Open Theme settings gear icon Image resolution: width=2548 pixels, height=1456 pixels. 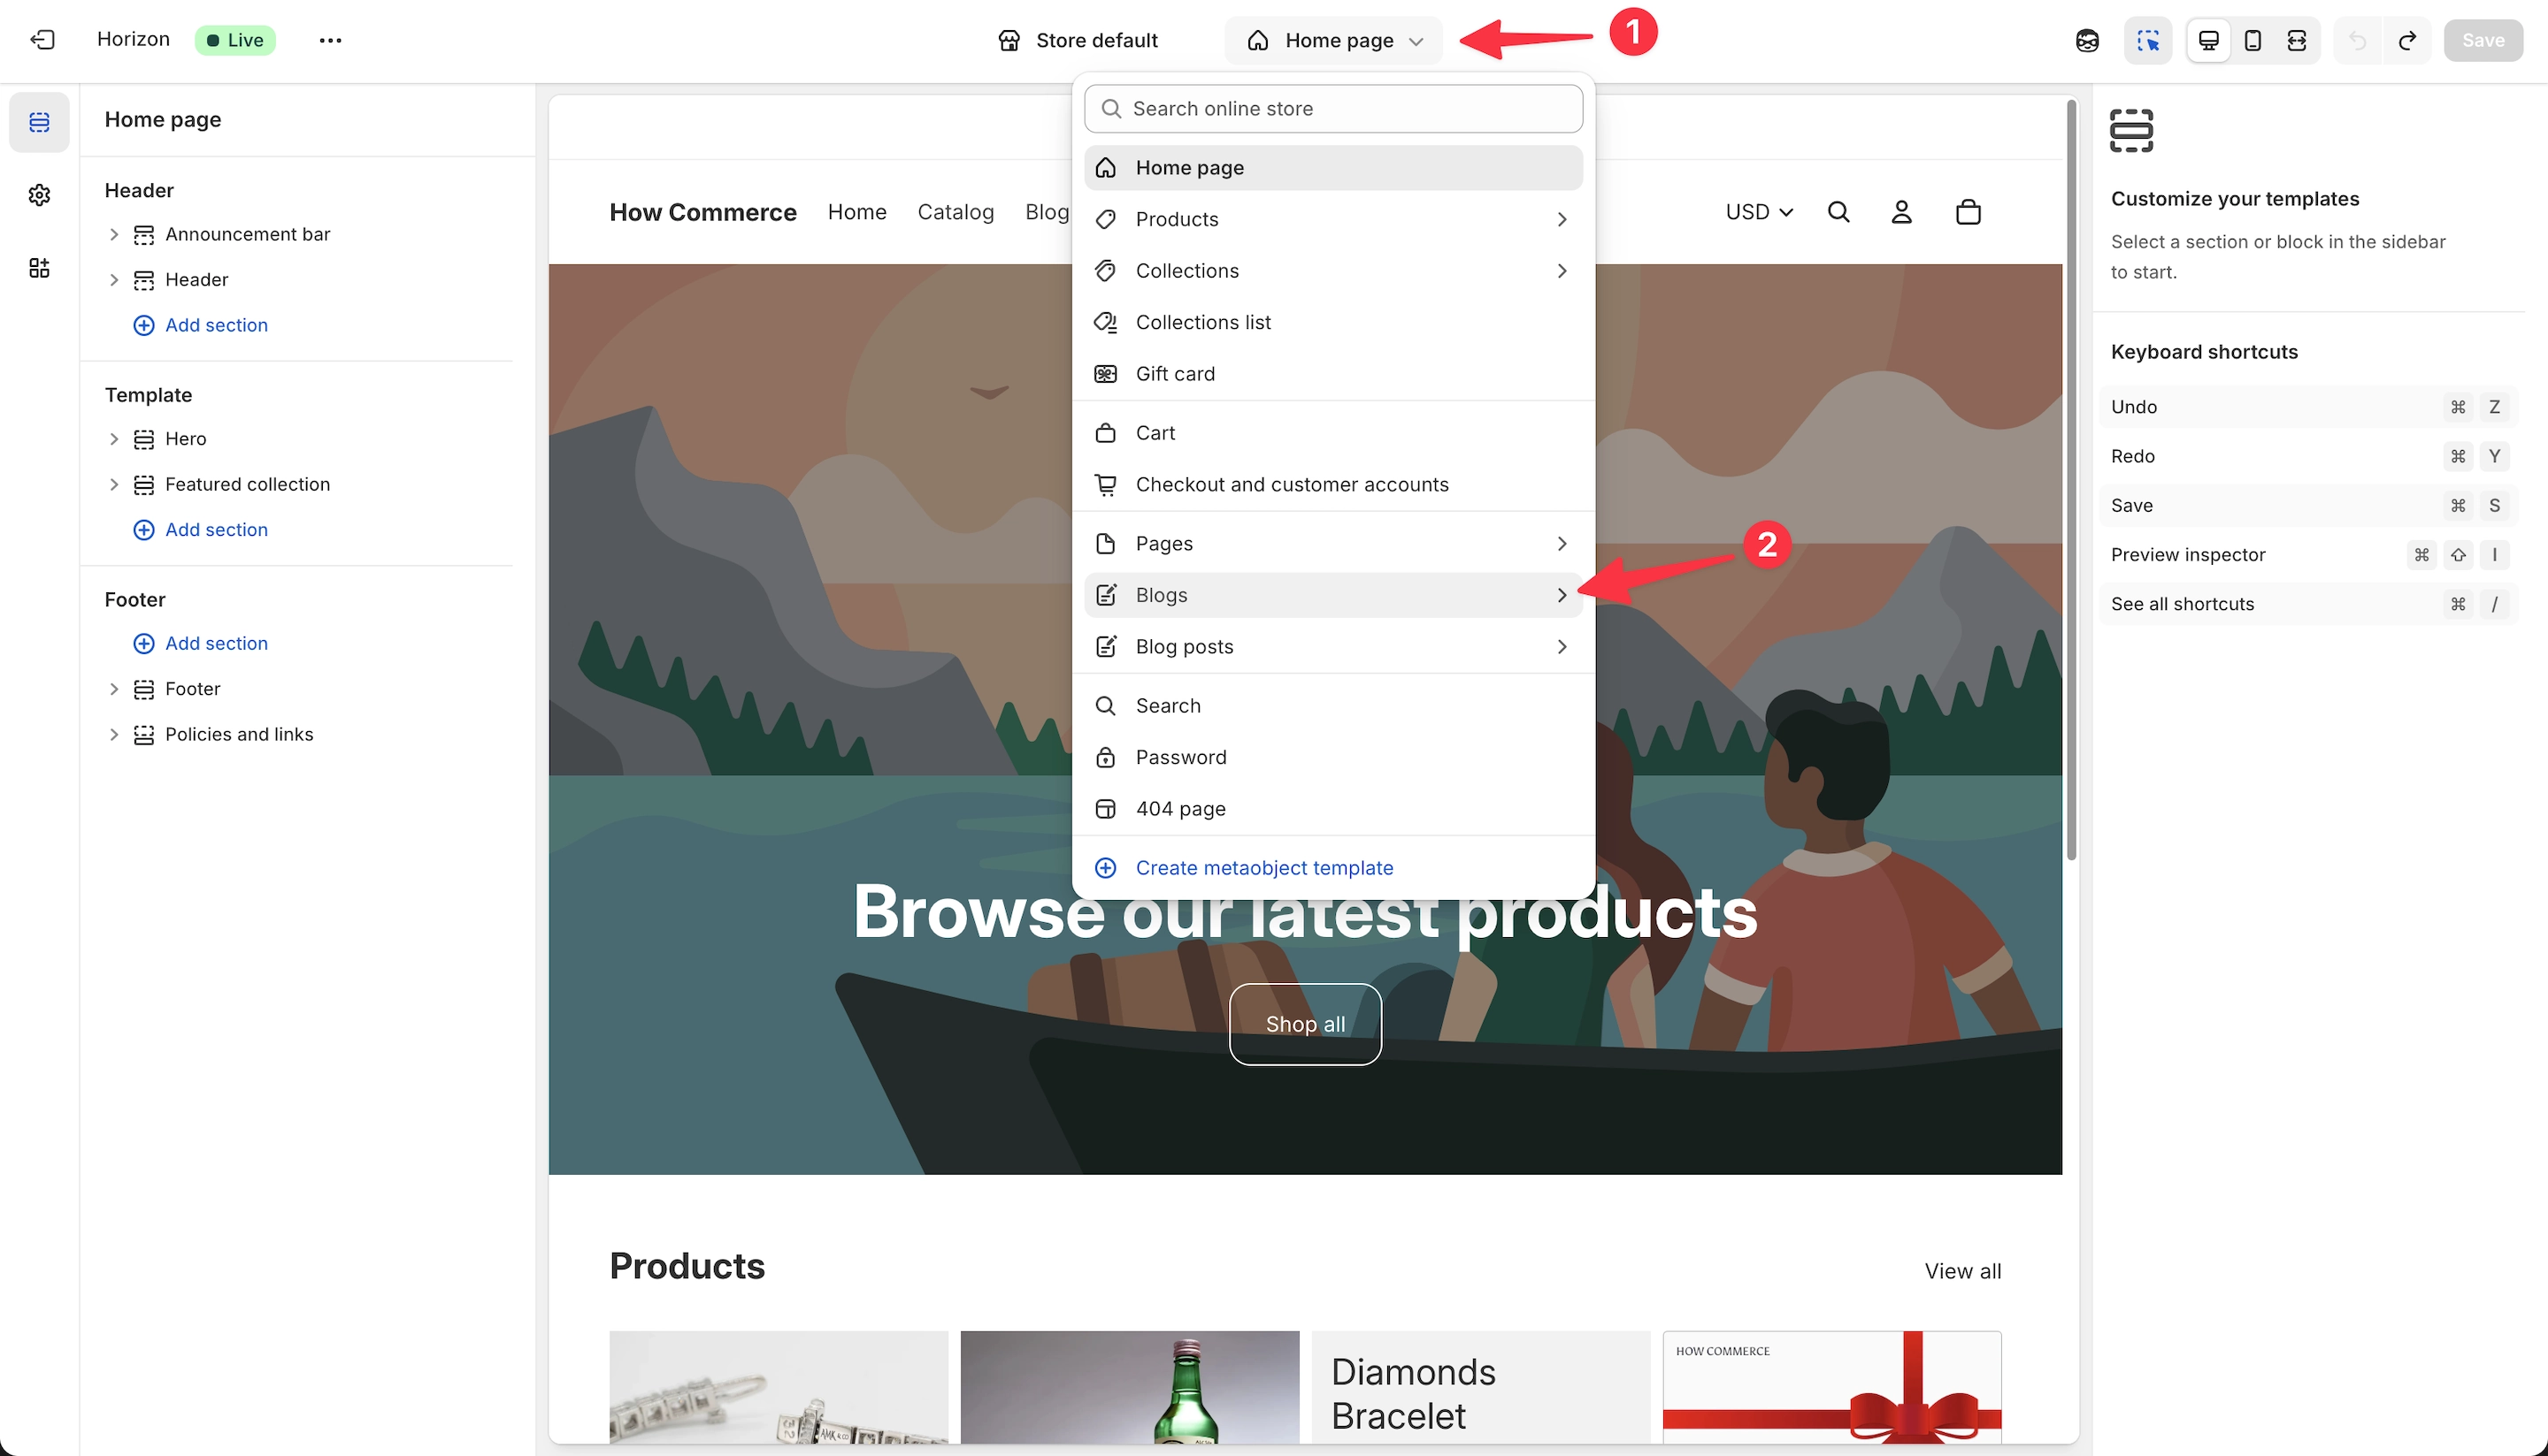[39, 195]
